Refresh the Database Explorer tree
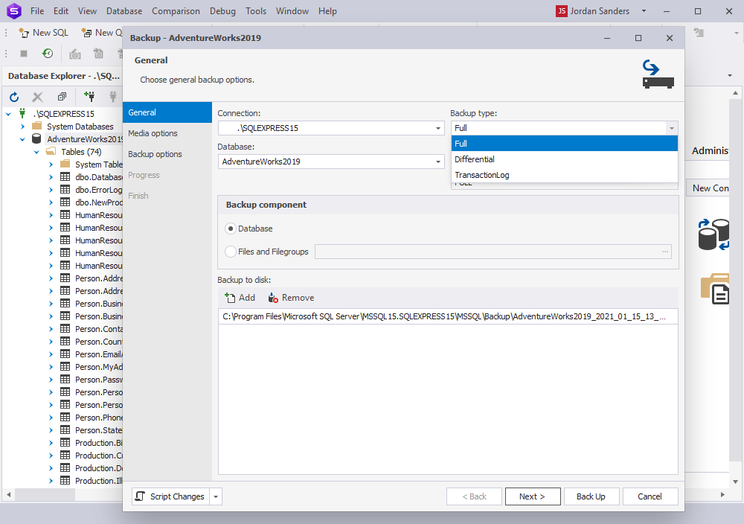 click(x=13, y=97)
